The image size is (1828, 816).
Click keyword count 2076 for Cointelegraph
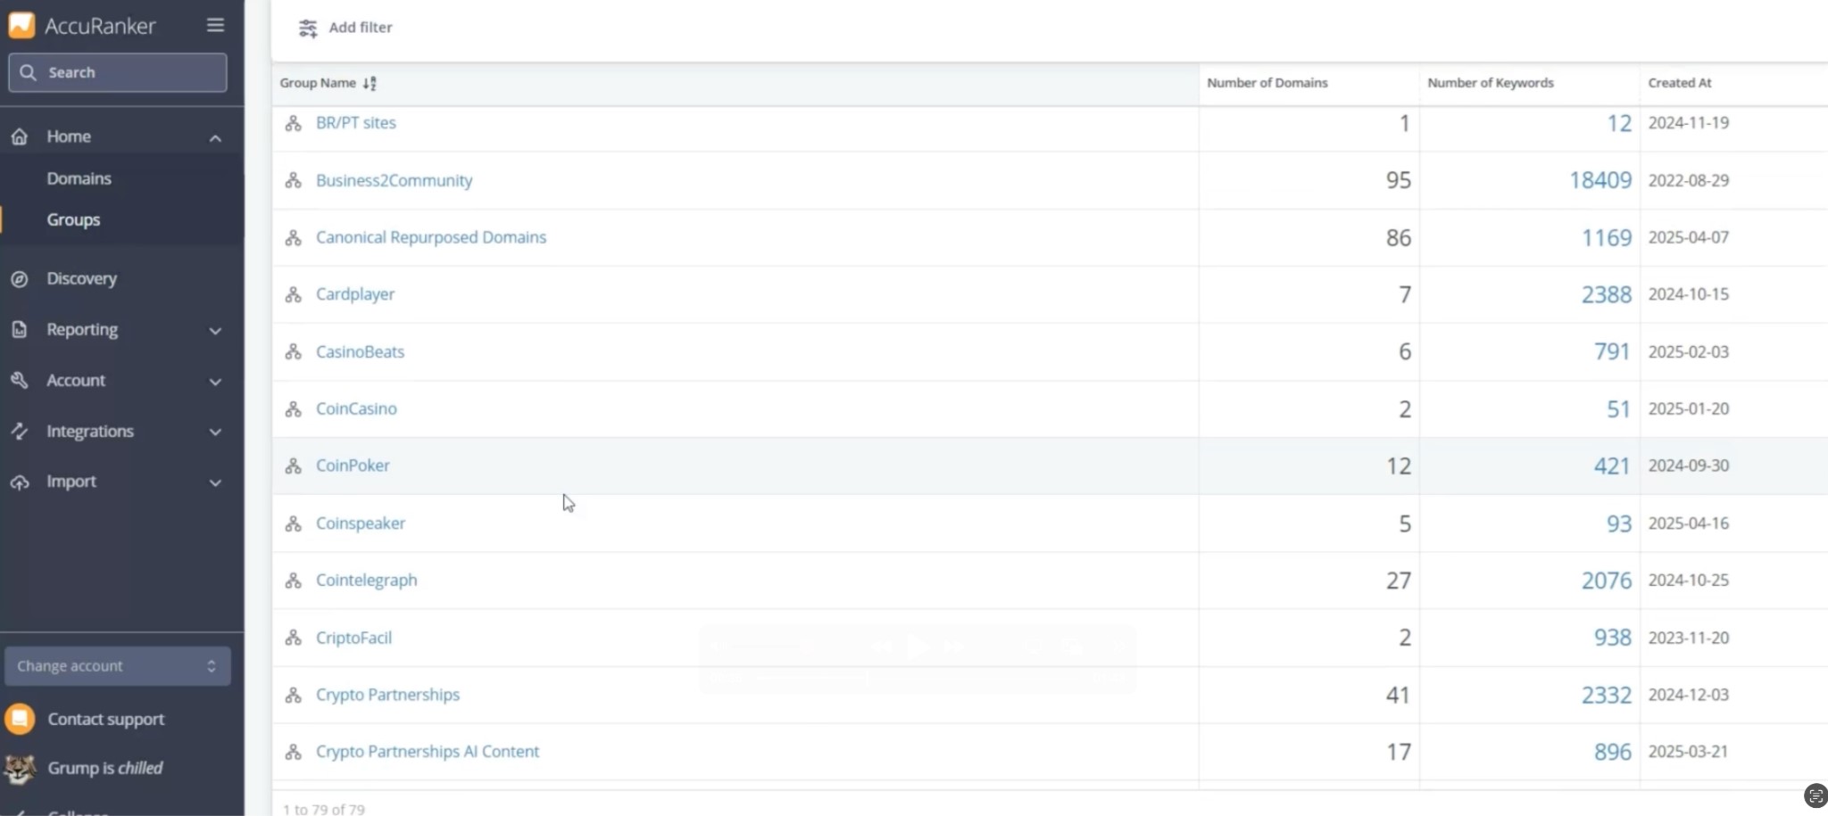pos(1606,581)
